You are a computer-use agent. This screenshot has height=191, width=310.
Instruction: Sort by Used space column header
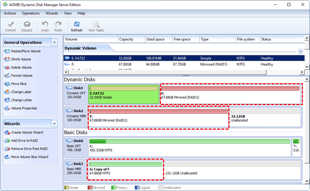159,39
